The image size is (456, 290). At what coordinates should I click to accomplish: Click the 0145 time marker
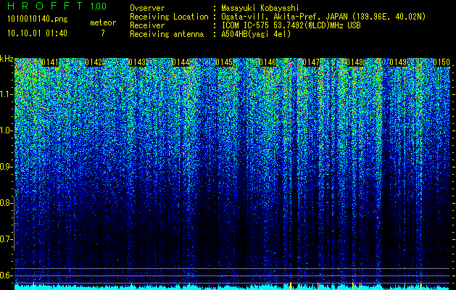click(x=224, y=62)
